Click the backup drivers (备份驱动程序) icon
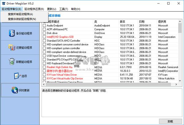Viewport: 184px width, 125px height. 12,33
